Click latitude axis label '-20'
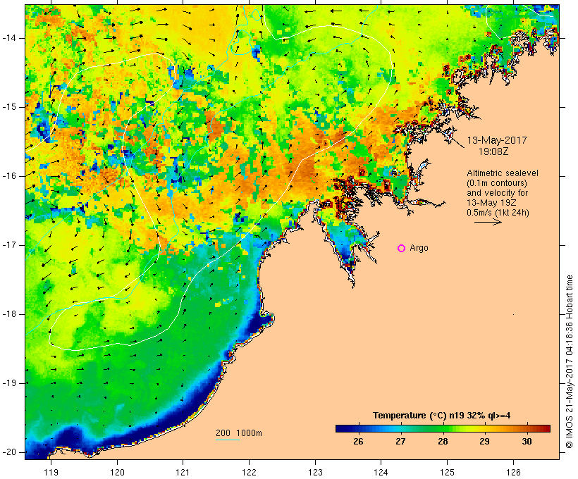The width and height of the screenshot is (578, 479). tap(9, 452)
